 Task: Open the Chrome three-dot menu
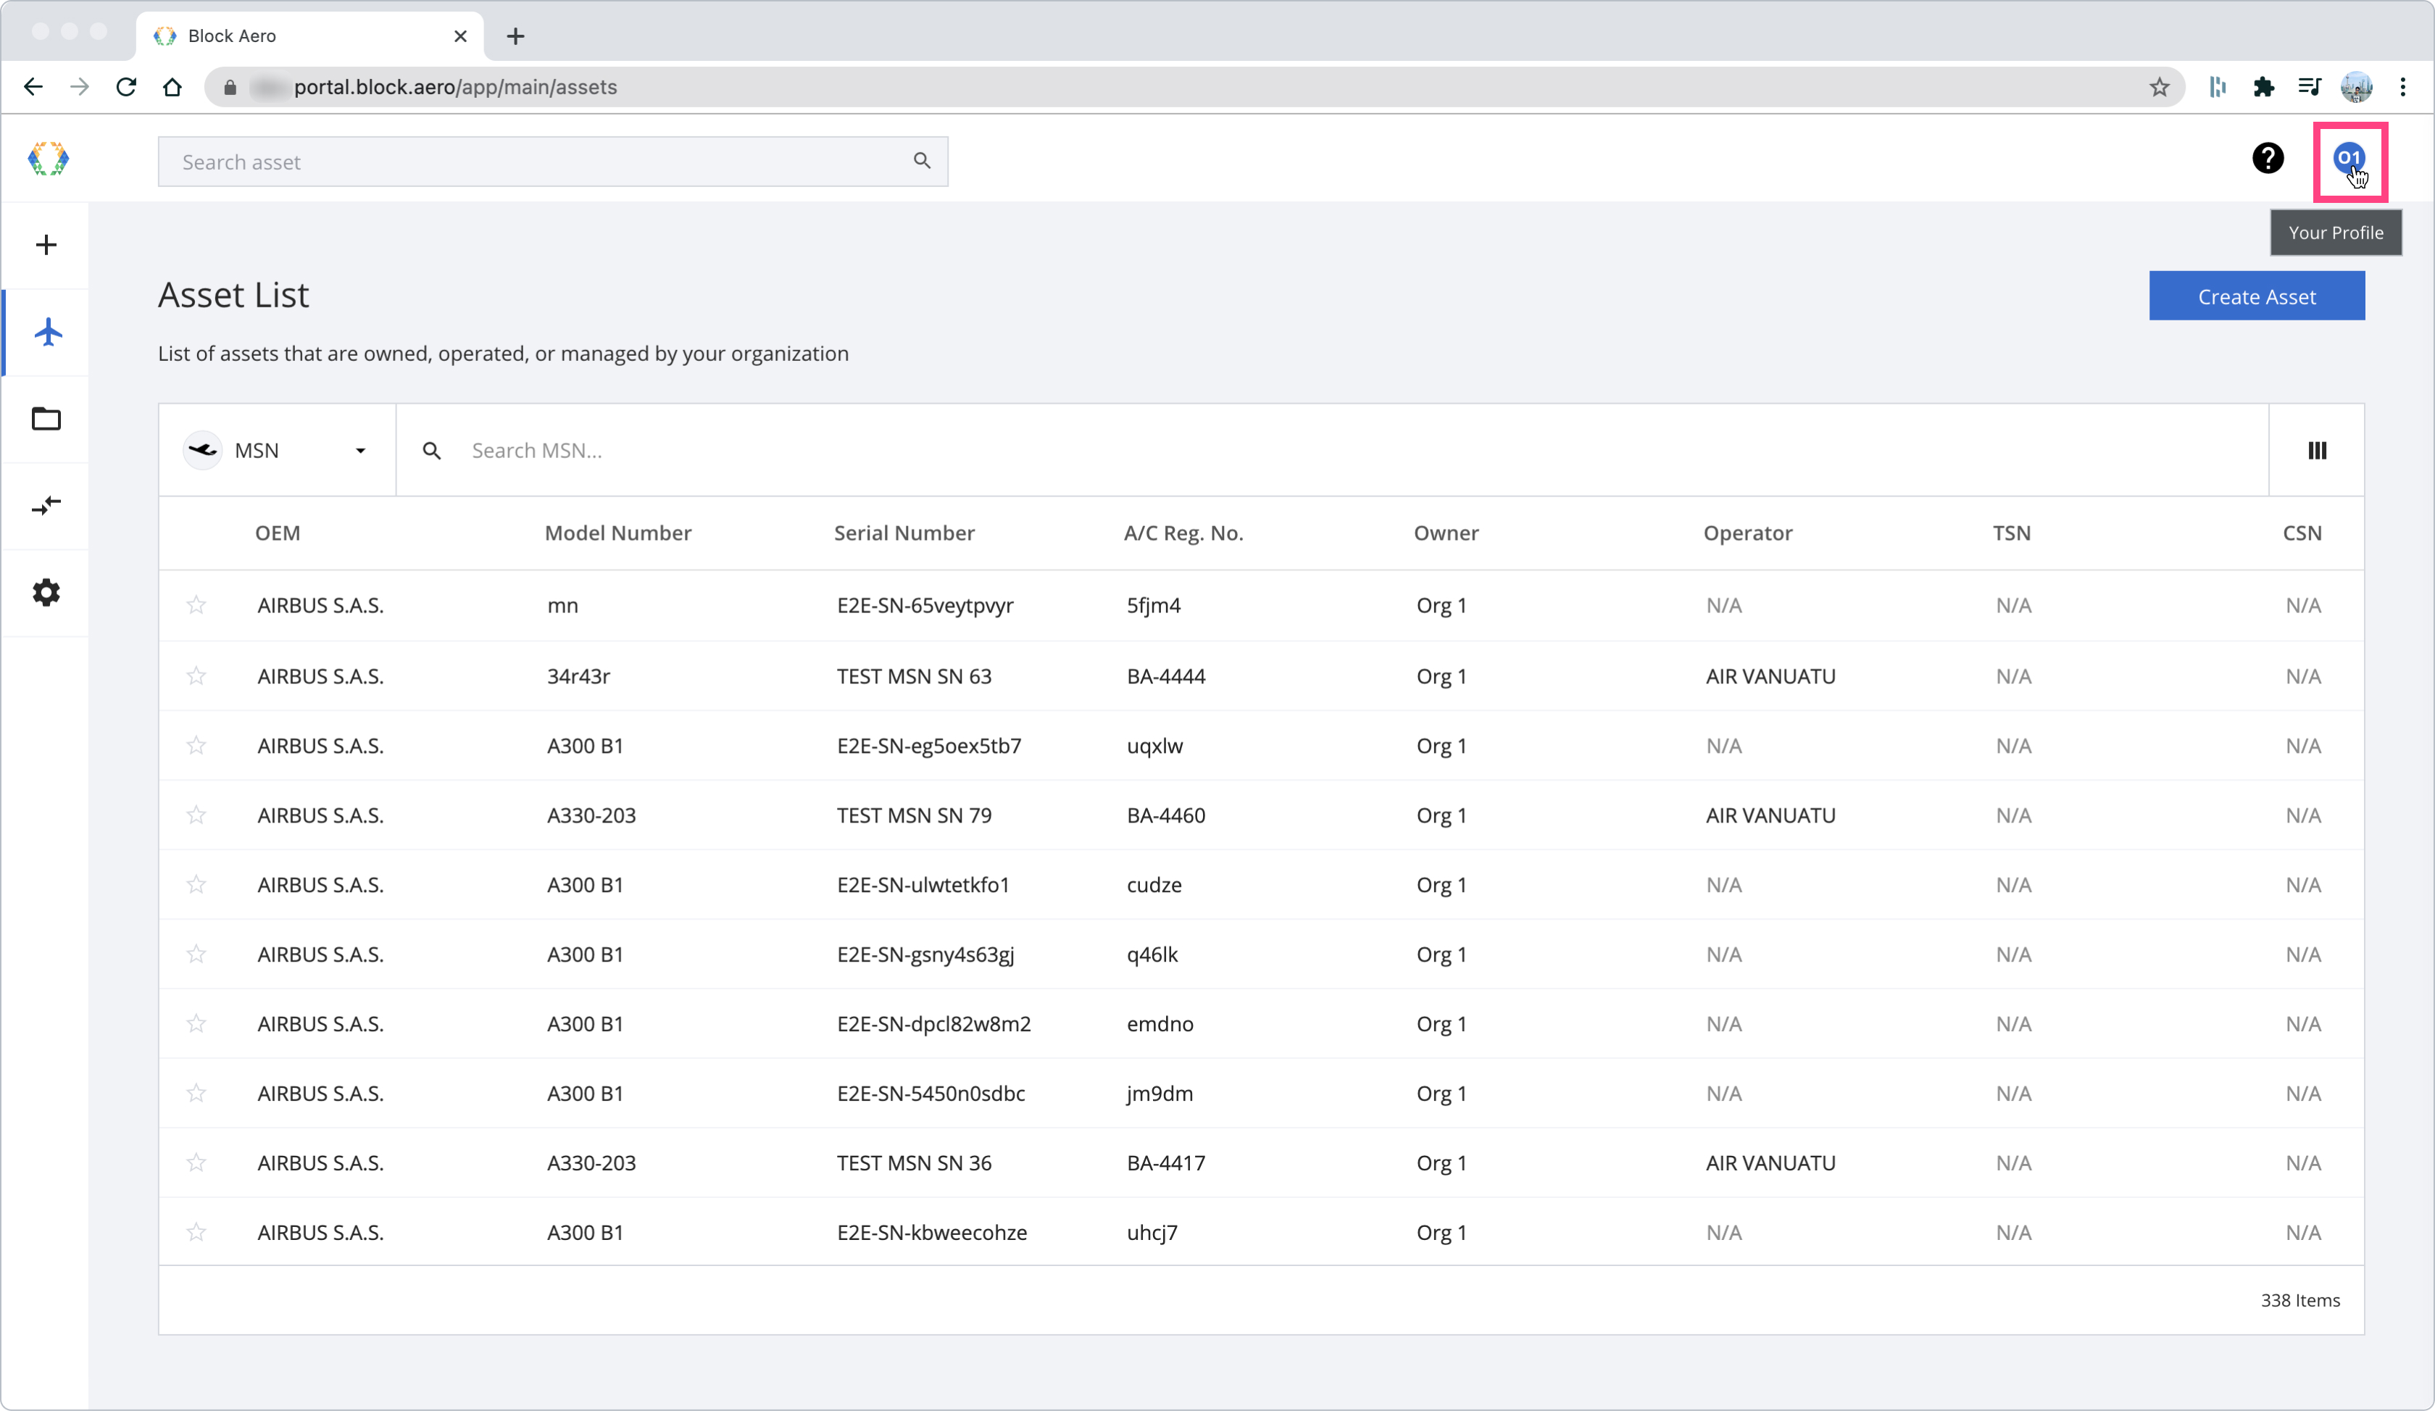click(2402, 87)
